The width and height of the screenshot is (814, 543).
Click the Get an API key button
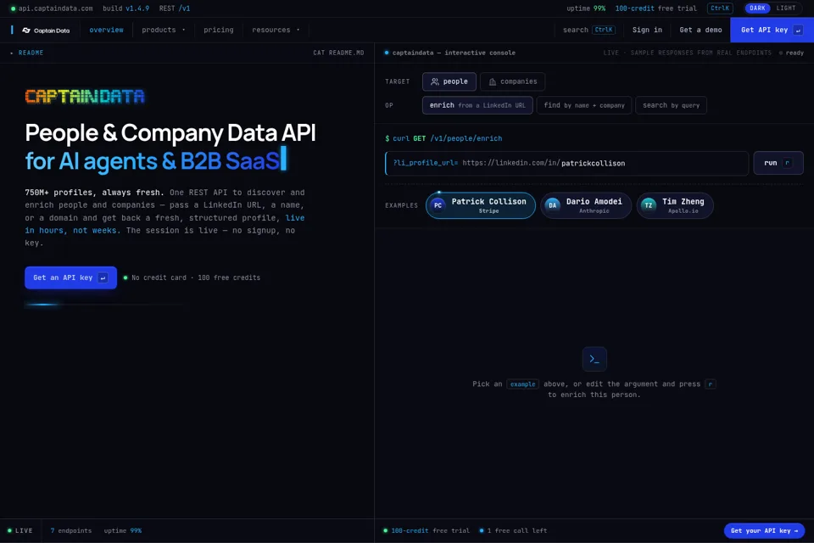click(x=70, y=278)
